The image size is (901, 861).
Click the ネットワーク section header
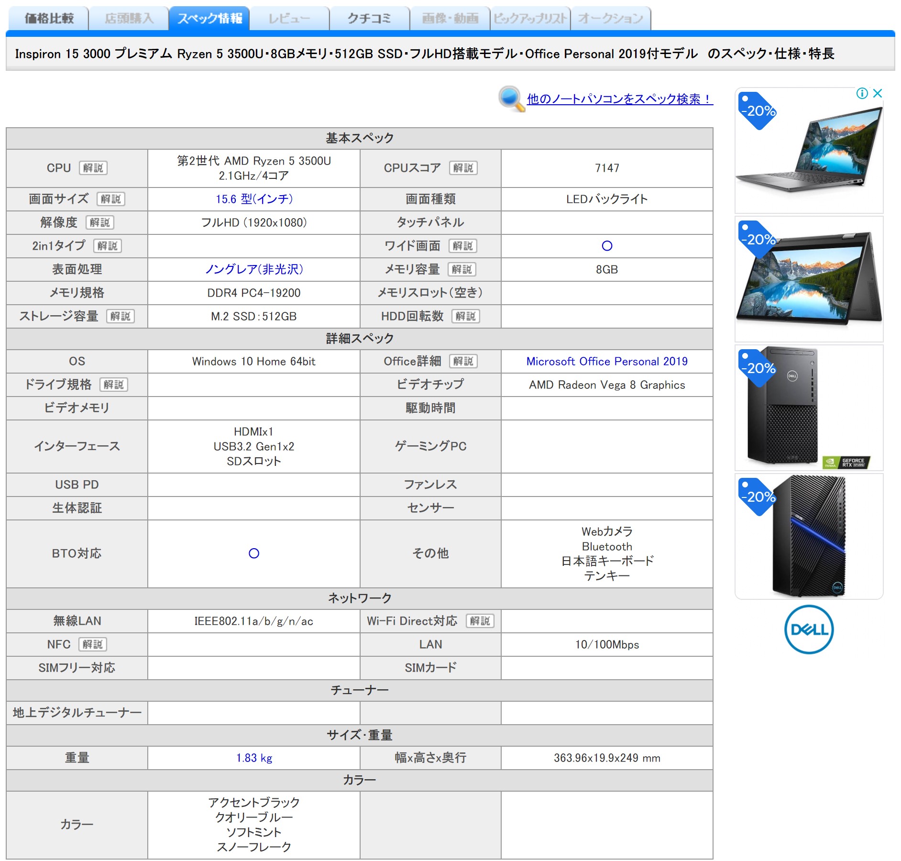coord(360,598)
